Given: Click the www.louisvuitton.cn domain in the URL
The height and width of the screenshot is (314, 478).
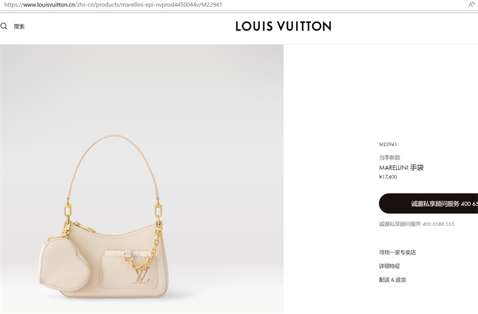Looking at the screenshot, I should click(x=49, y=4).
